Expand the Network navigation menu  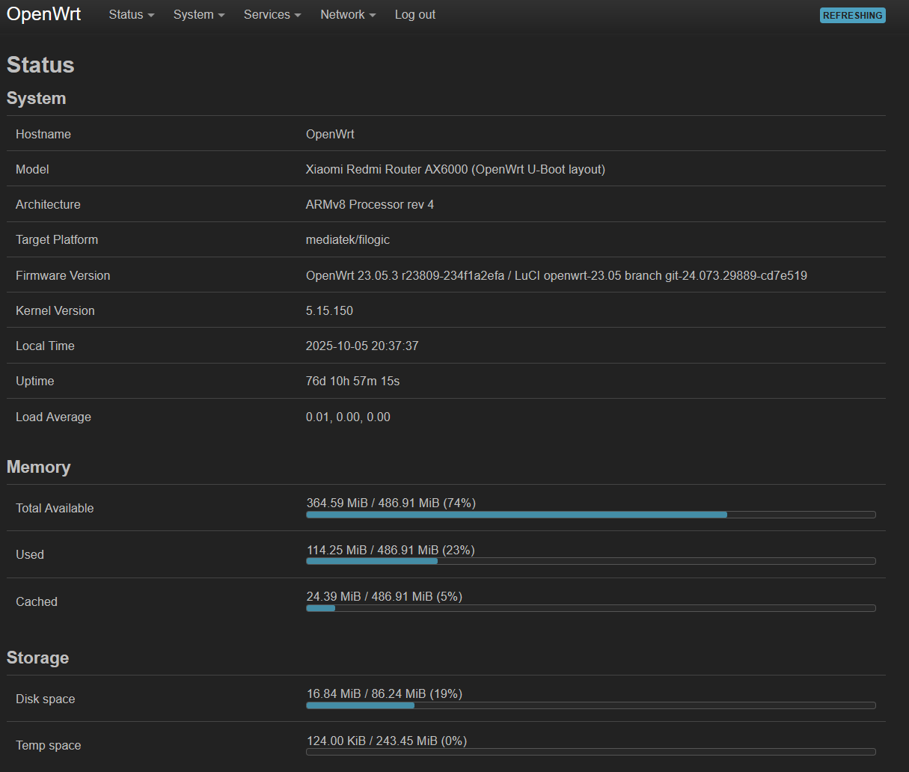347,15
